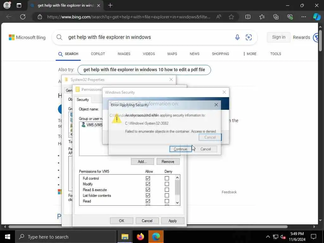Open a new browser tab
The image size is (324, 243).
pos(110,5)
